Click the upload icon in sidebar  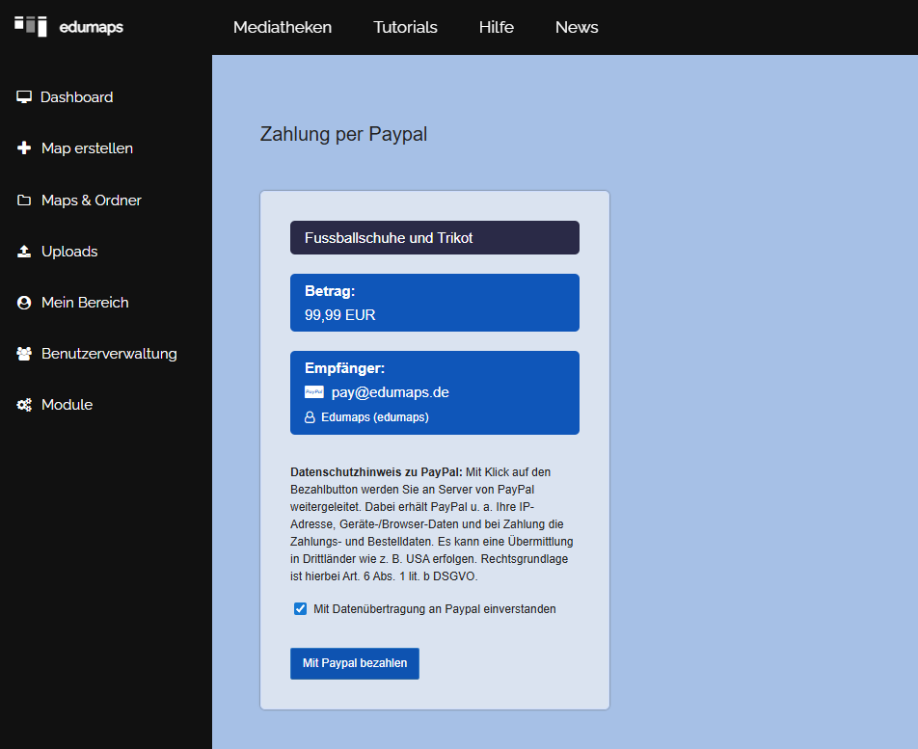(x=24, y=252)
